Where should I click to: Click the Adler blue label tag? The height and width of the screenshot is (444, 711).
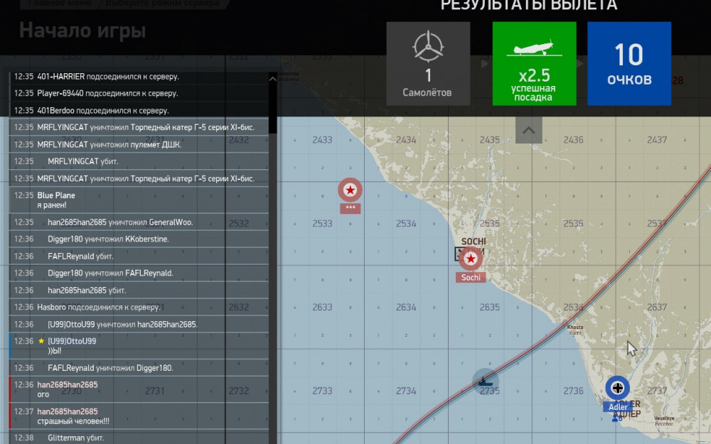pos(618,407)
